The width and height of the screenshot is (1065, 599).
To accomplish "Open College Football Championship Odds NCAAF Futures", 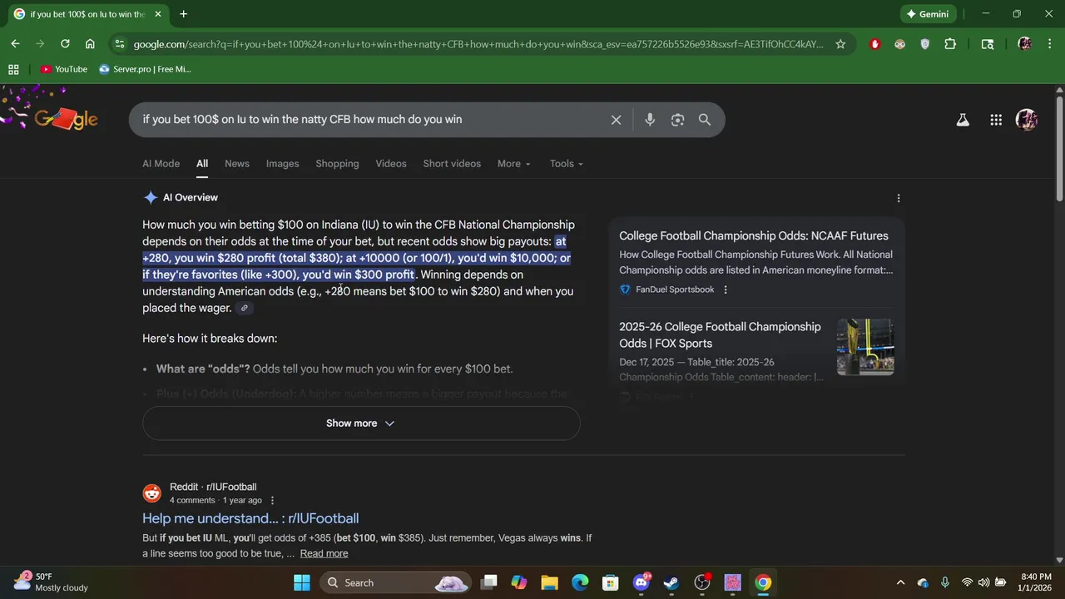I will [754, 236].
